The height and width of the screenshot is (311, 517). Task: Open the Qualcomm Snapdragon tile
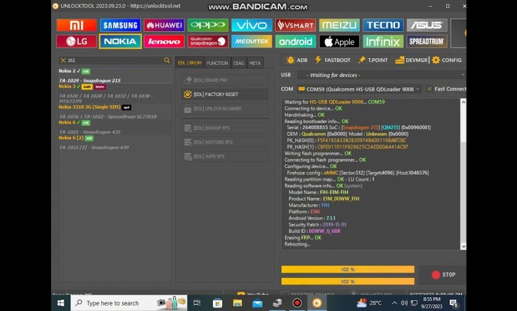[207, 42]
